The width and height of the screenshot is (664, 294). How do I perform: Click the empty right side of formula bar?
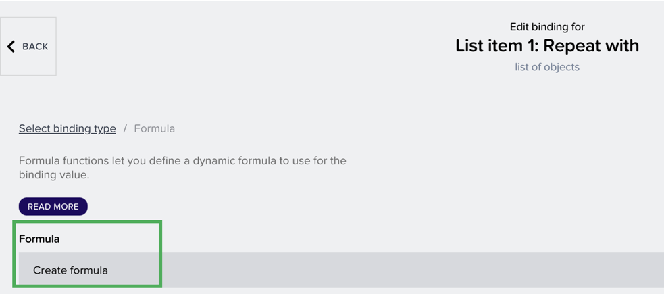coord(473,270)
